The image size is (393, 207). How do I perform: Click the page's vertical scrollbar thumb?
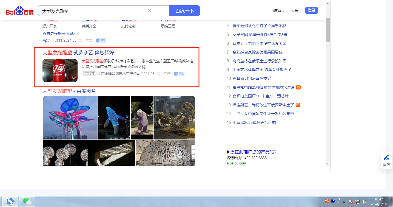tap(328, 30)
